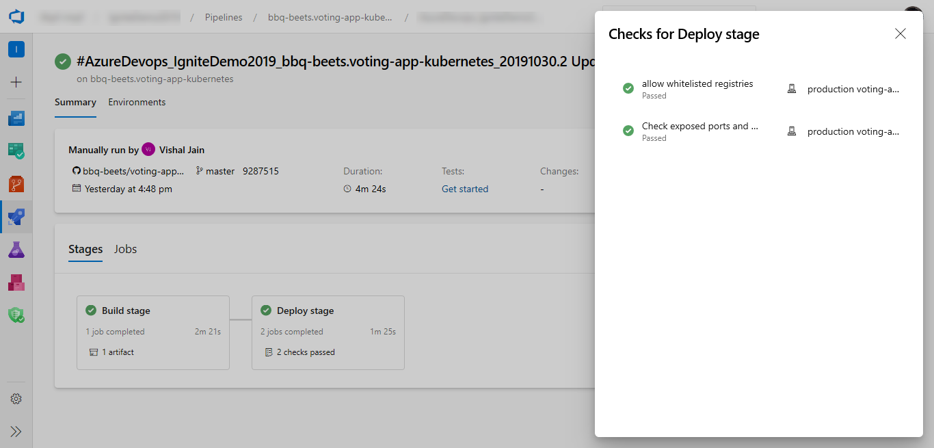Open Pipelines from the sidebar

coord(16,217)
